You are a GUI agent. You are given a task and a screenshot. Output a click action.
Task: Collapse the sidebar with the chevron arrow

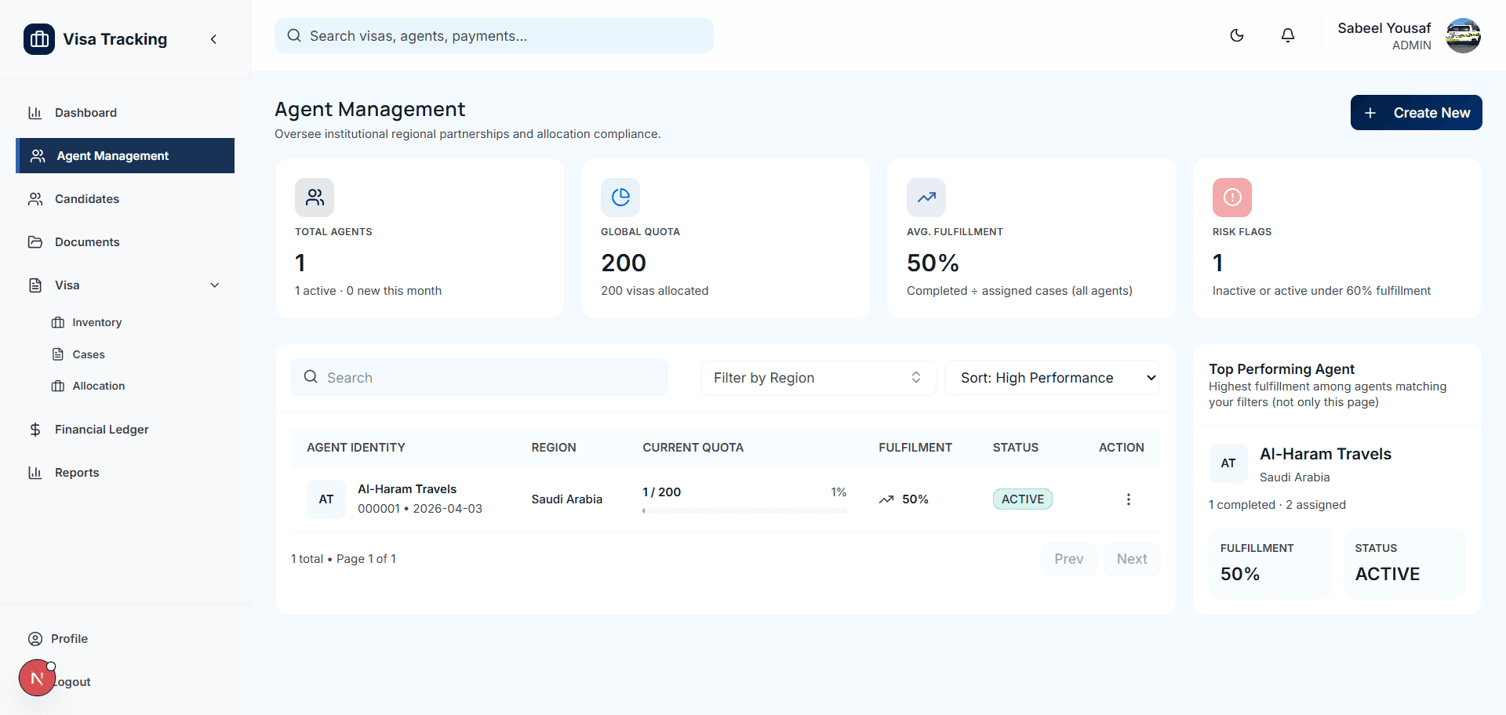(x=213, y=39)
